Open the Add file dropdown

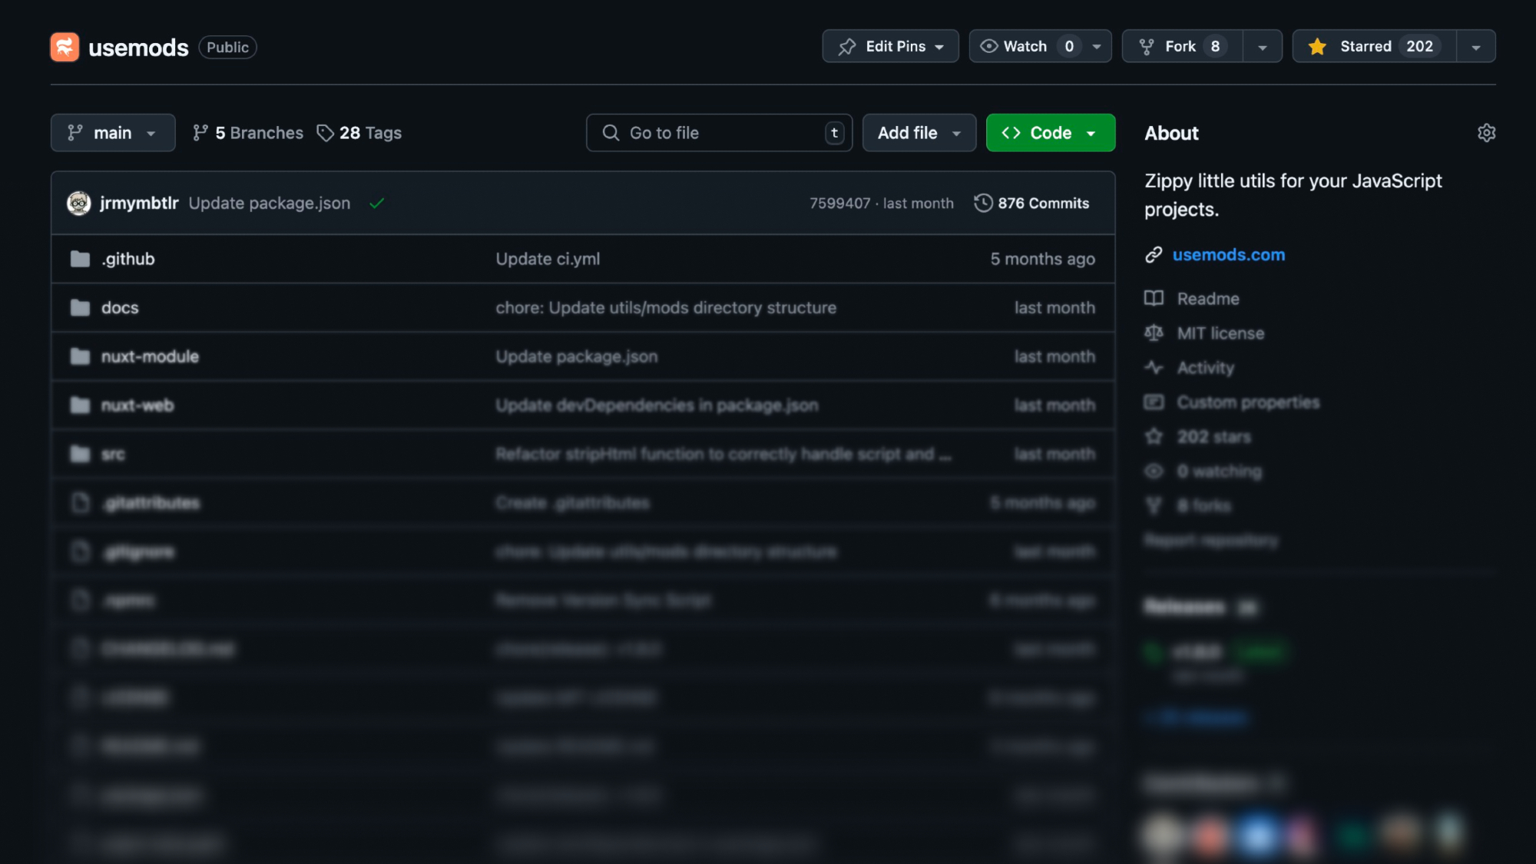click(x=919, y=133)
